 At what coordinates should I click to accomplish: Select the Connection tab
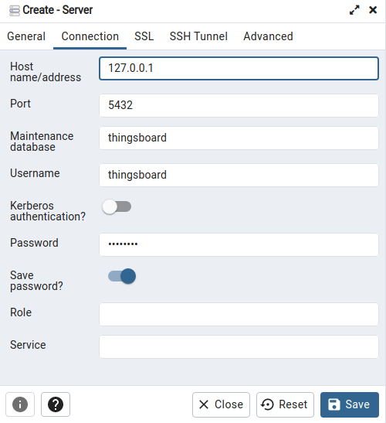(90, 36)
